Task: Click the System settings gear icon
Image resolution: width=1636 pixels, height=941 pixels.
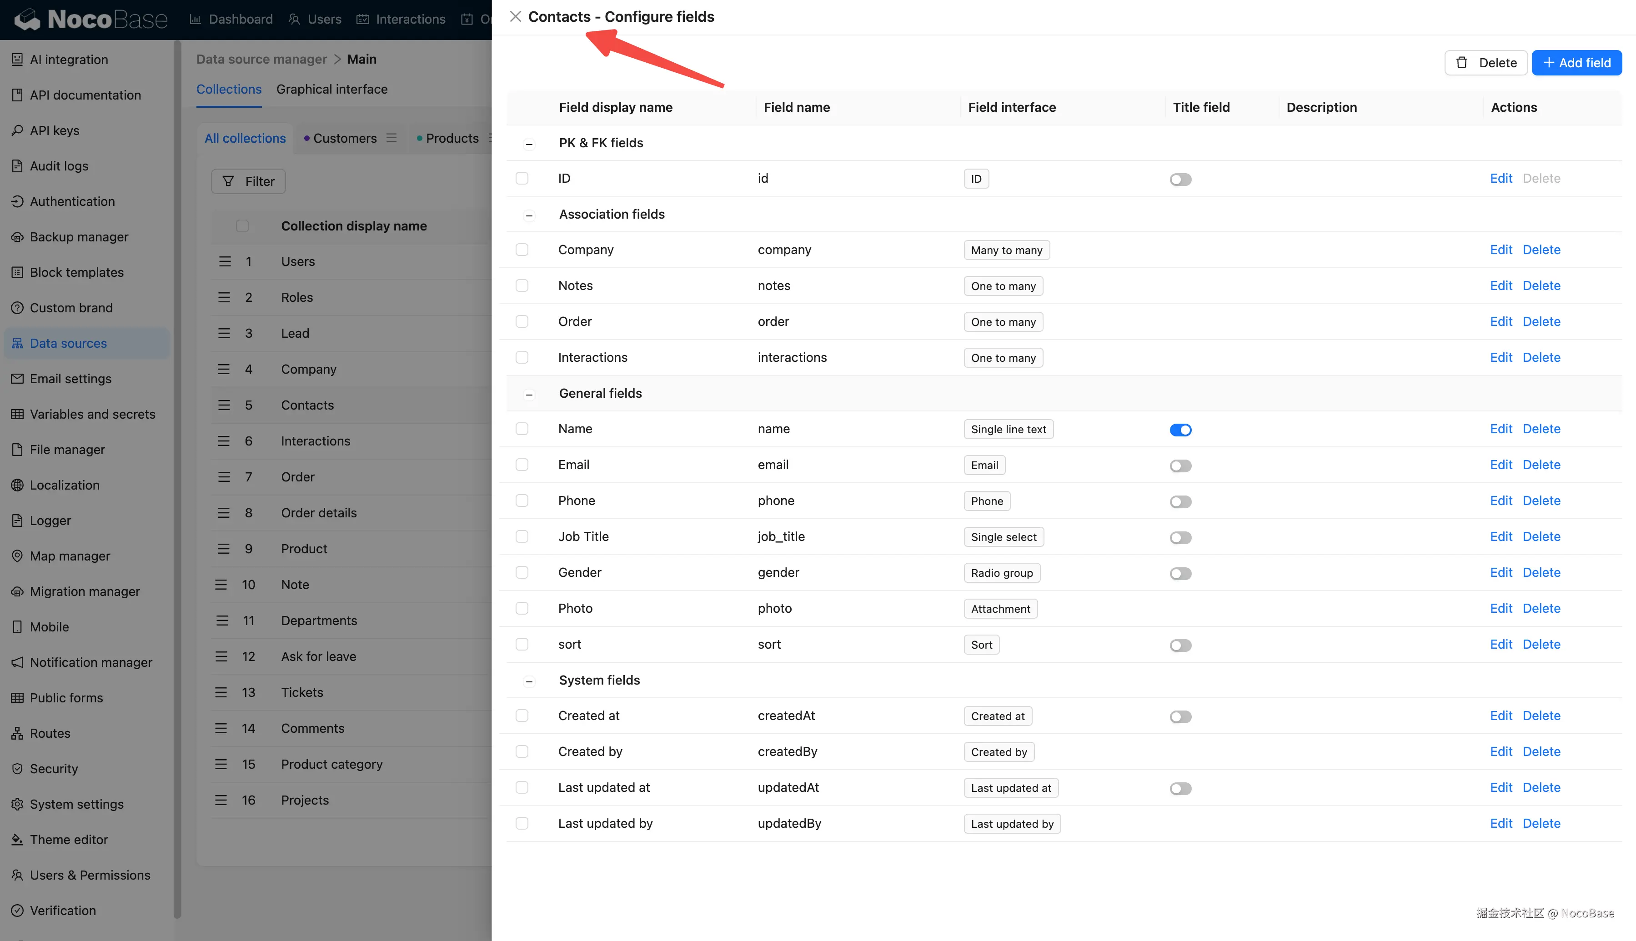Action: [17, 805]
